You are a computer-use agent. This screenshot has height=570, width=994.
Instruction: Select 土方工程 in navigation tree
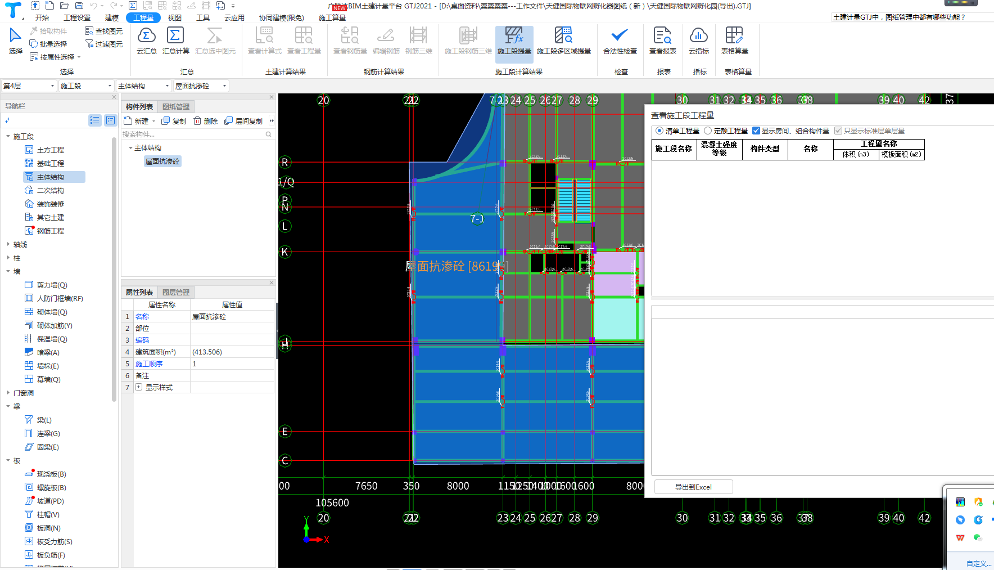coord(45,150)
